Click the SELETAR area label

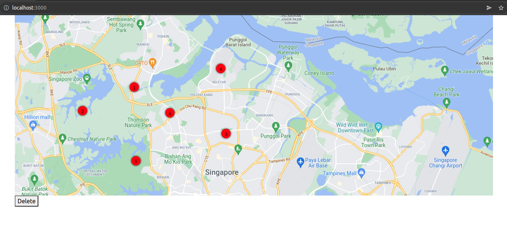[x=220, y=82]
